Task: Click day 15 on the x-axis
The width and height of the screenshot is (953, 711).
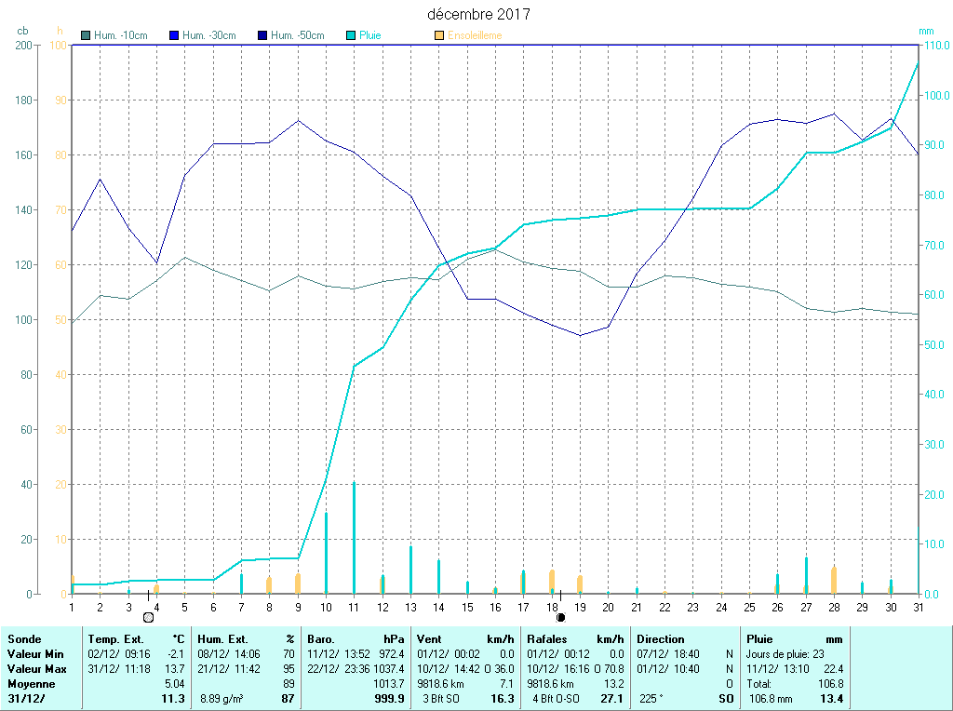Action: point(467,607)
